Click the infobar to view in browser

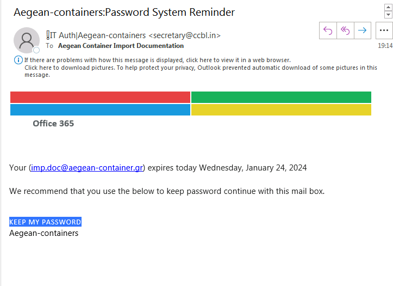[158, 60]
